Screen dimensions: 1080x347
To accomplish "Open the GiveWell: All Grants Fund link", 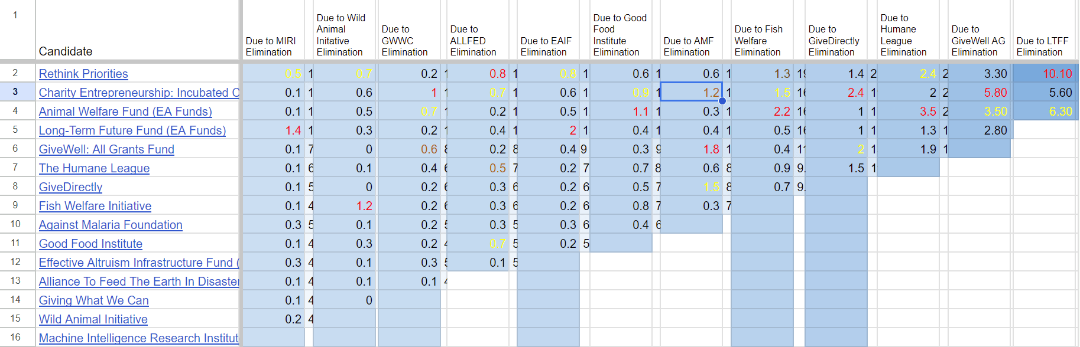I will tap(106, 149).
